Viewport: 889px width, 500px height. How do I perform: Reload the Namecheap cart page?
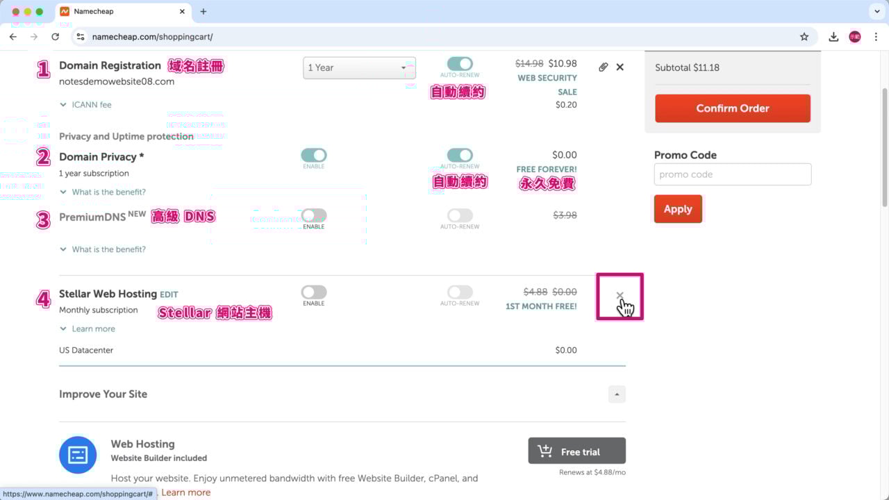(x=56, y=37)
